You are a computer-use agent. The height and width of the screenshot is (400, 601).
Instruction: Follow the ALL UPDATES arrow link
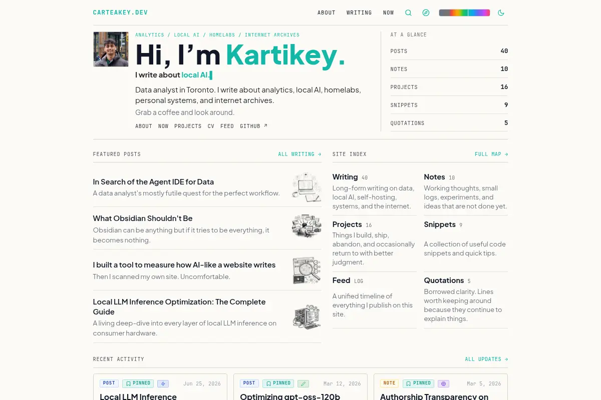point(486,359)
